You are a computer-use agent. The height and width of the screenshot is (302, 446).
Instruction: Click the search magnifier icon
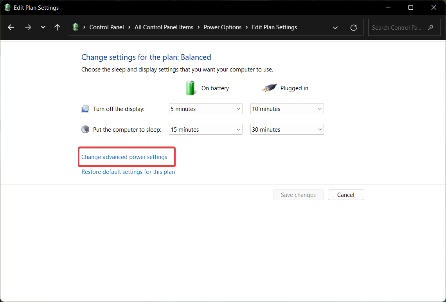tap(431, 27)
